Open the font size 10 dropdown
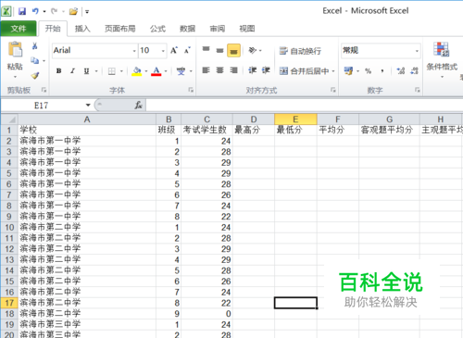This screenshot has width=463, height=338. click(163, 51)
